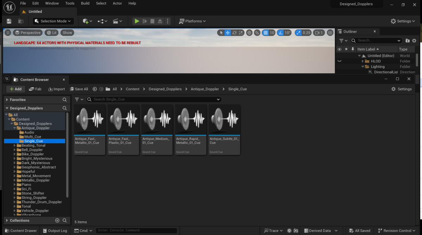Click the Content Browser Add button
The image size is (422, 235).
(15, 89)
